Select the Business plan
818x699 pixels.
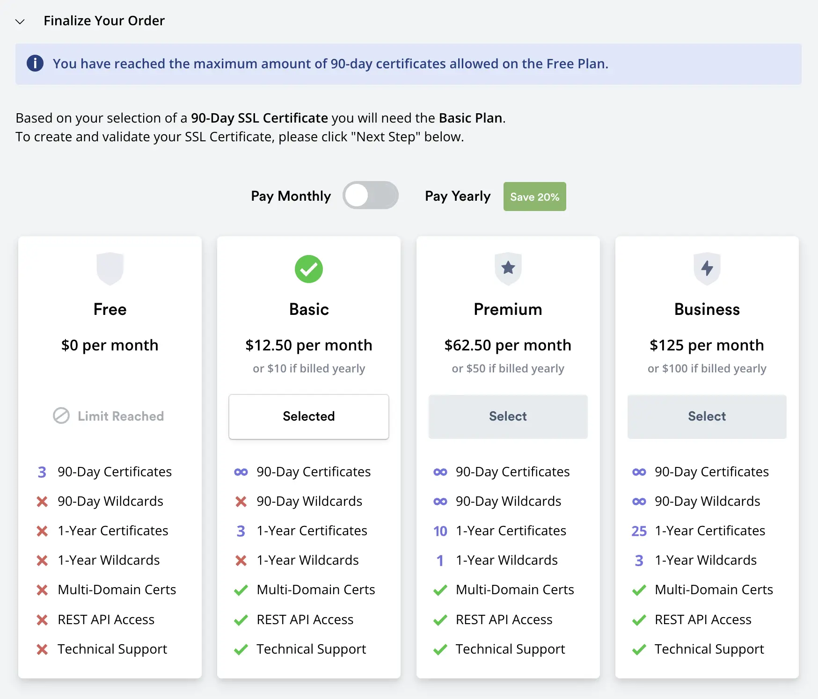707,416
